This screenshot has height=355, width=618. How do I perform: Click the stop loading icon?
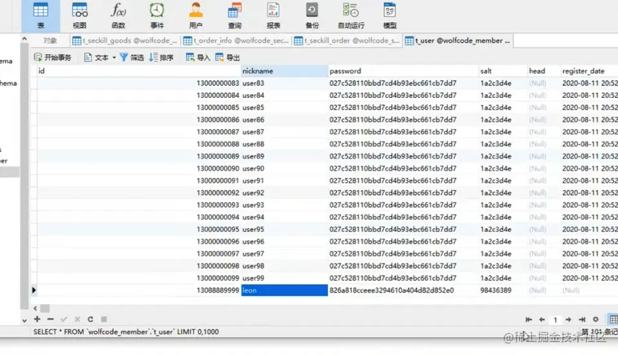click(x=104, y=319)
